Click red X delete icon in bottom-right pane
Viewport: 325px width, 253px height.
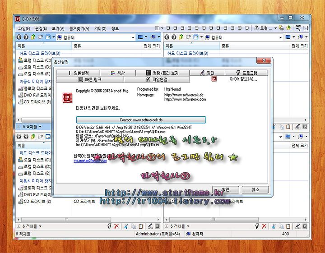[264, 226]
